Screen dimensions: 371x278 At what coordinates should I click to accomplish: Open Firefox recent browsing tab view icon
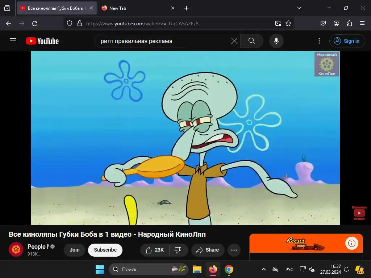point(7,8)
